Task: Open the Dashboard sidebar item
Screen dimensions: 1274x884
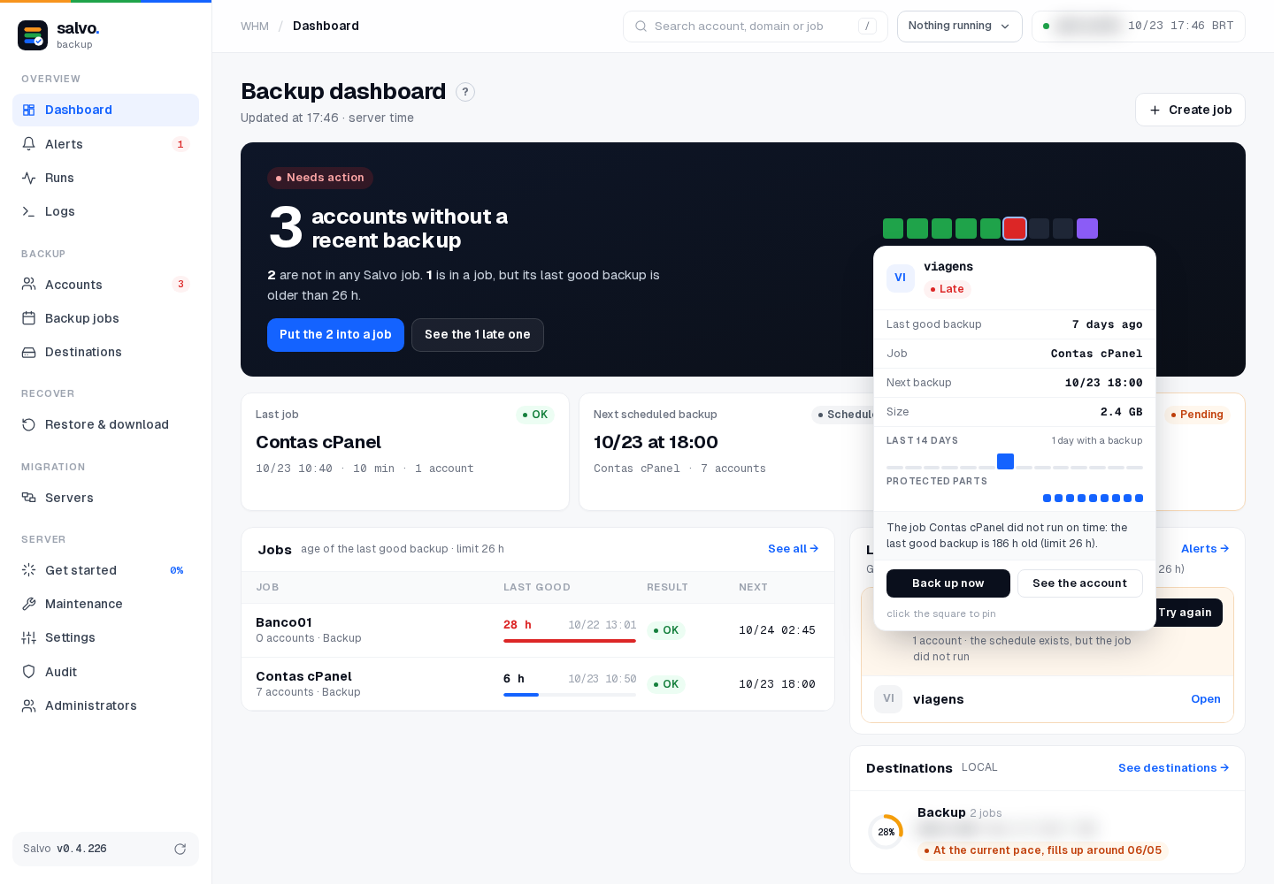Action: pyautogui.click(x=105, y=110)
